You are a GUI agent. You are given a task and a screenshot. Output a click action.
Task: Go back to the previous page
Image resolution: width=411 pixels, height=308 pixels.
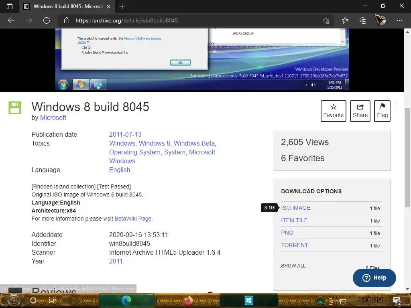pos(11,20)
